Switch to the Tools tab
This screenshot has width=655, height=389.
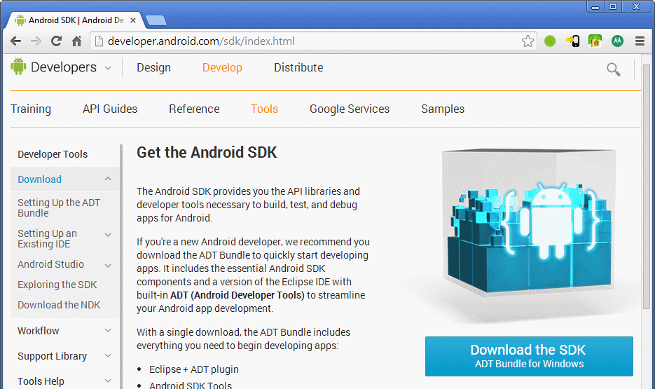[x=264, y=109]
